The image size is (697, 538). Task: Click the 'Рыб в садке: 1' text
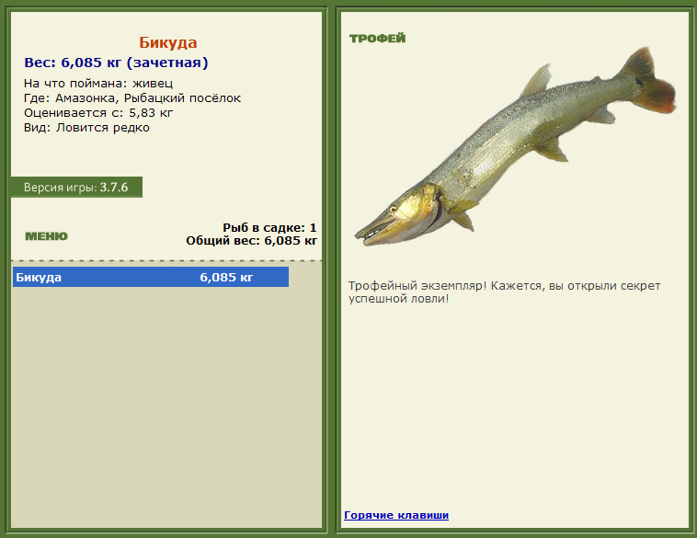[x=269, y=228]
